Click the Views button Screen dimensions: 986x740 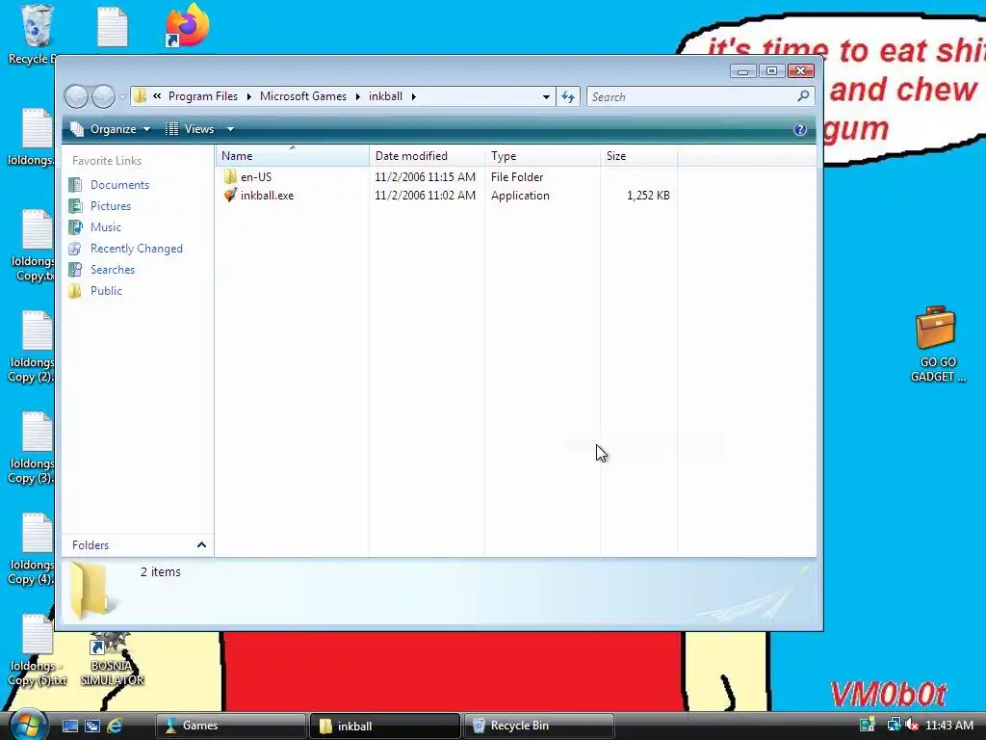click(191, 129)
